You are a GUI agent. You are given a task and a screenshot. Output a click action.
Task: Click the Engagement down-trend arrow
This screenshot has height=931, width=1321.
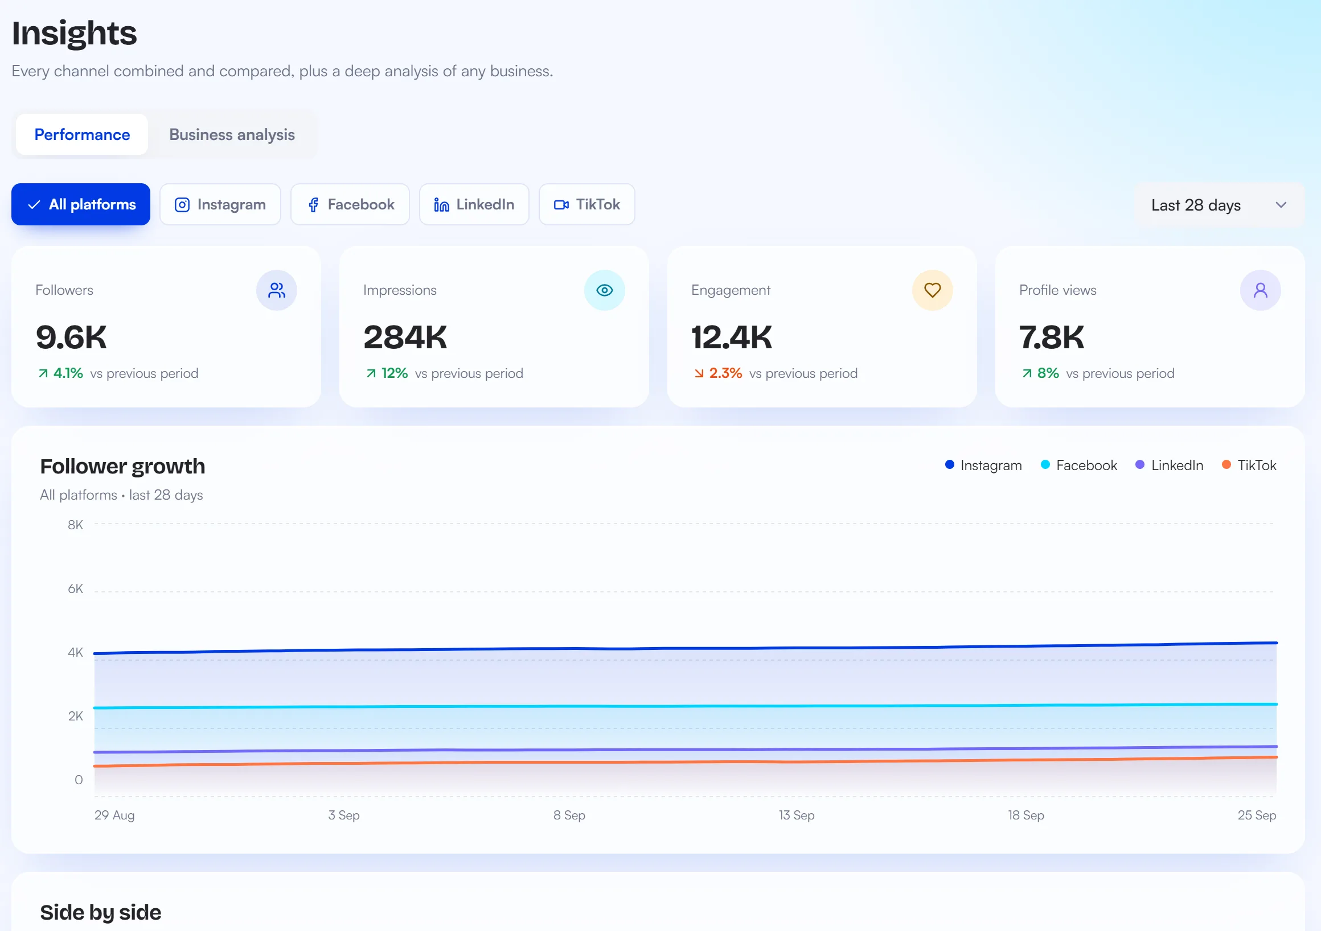[x=699, y=373]
